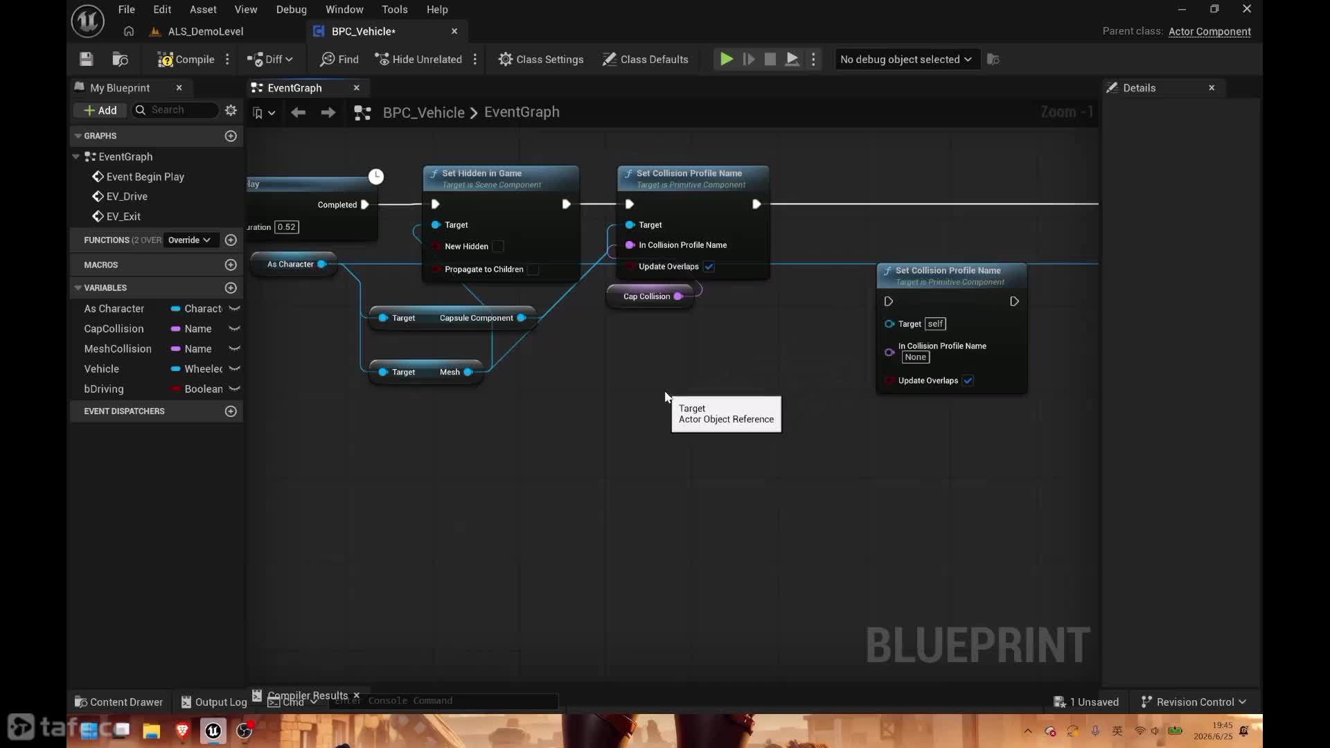Open the Cmd console type dropdown
Image resolution: width=1330 pixels, height=748 pixels.
pos(293,702)
